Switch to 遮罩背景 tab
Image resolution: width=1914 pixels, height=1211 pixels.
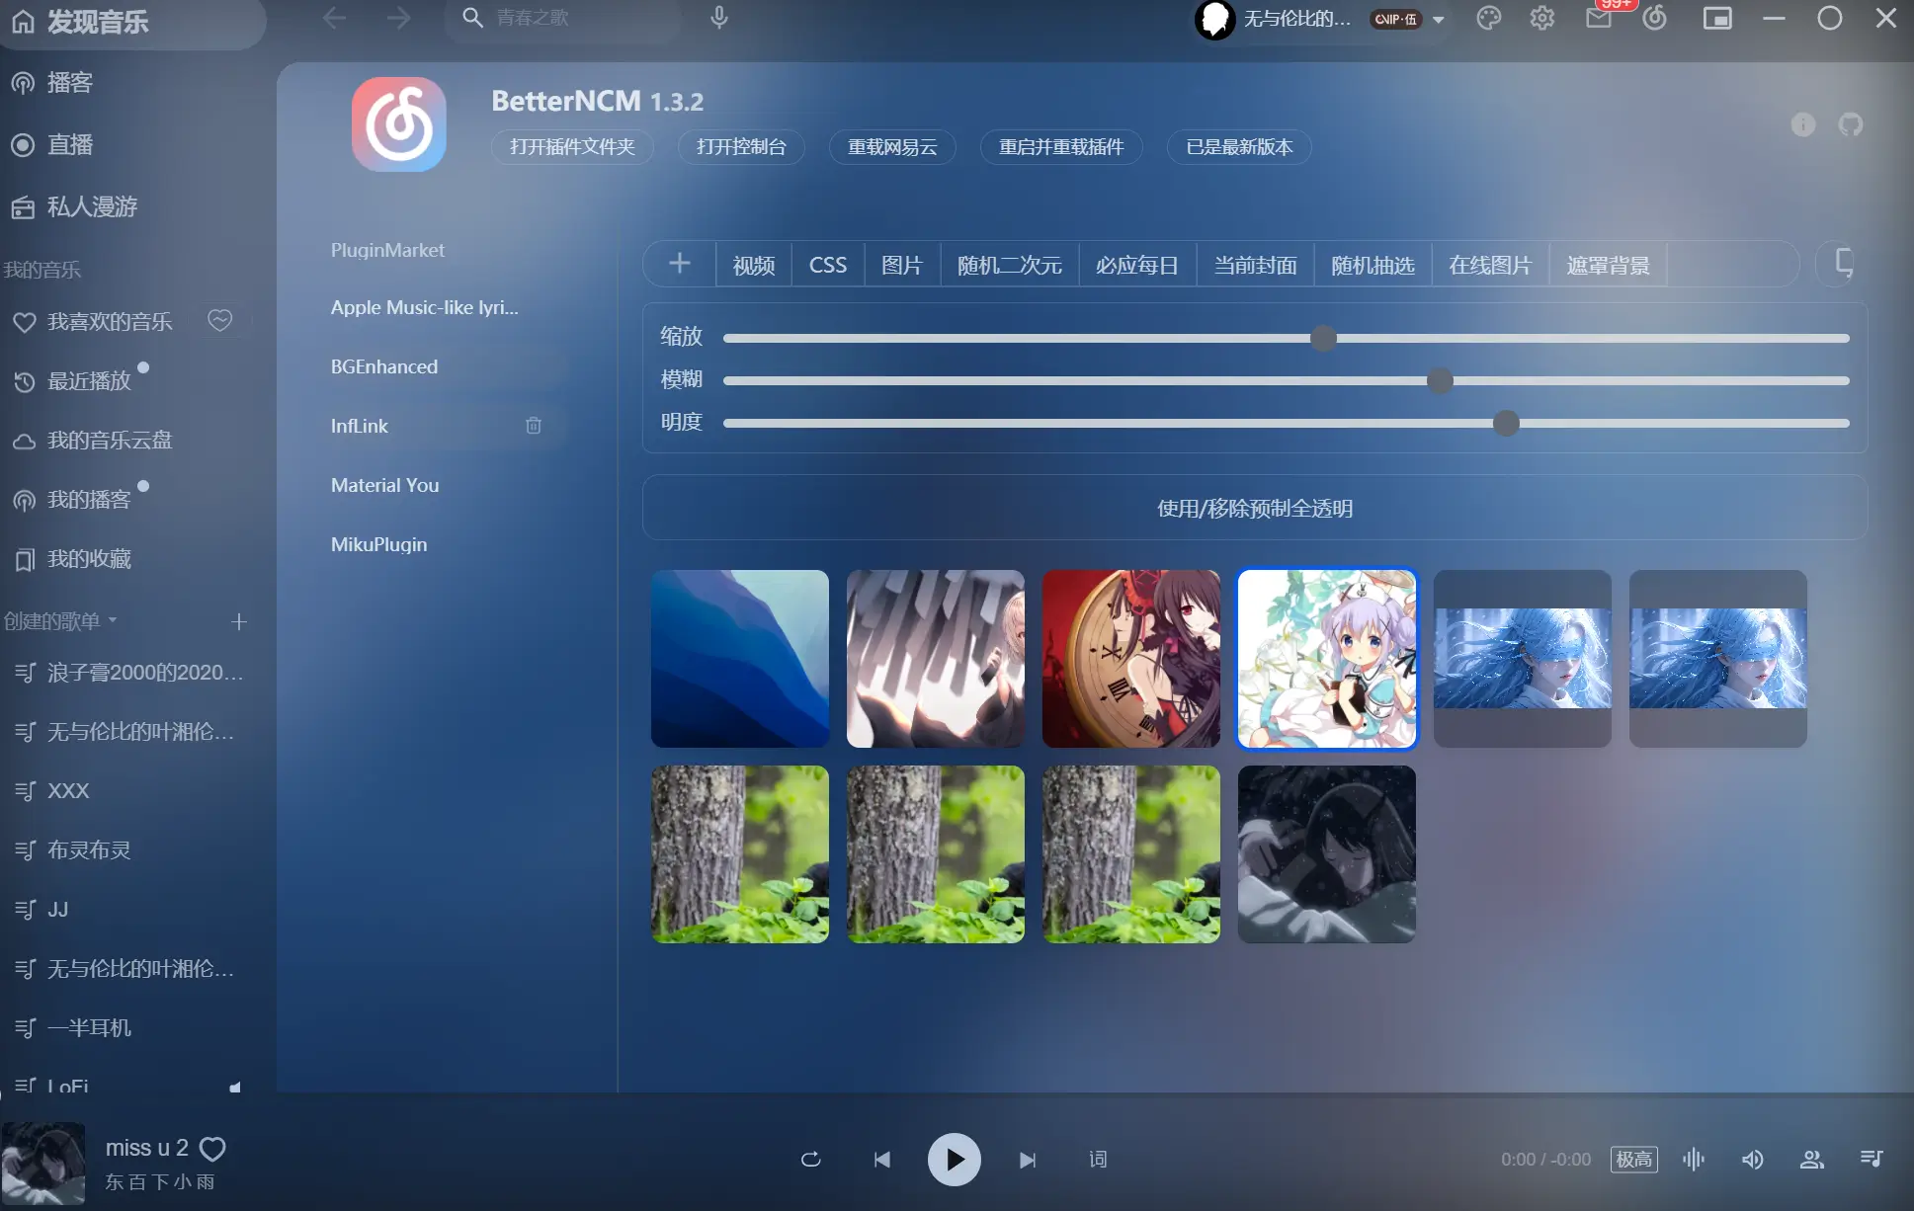coord(1608,265)
